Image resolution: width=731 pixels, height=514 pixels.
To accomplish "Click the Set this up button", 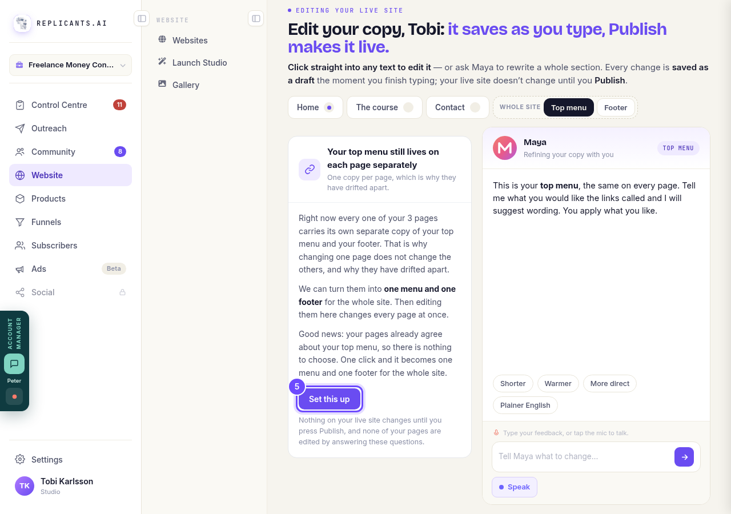I will click(330, 399).
